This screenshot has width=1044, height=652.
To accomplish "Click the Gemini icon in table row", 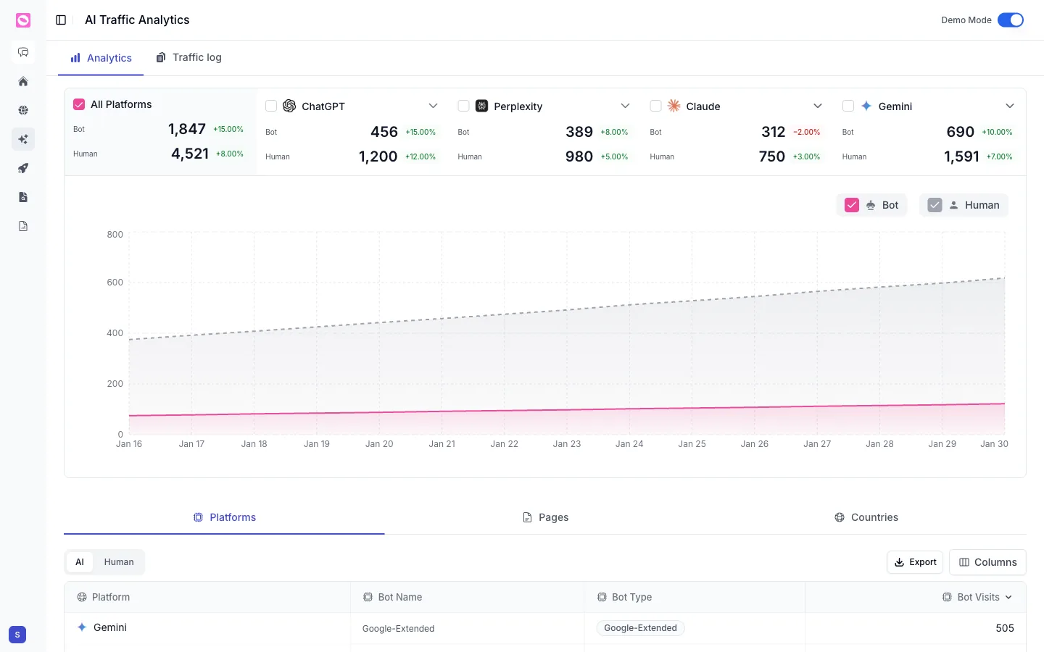I will (82, 627).
